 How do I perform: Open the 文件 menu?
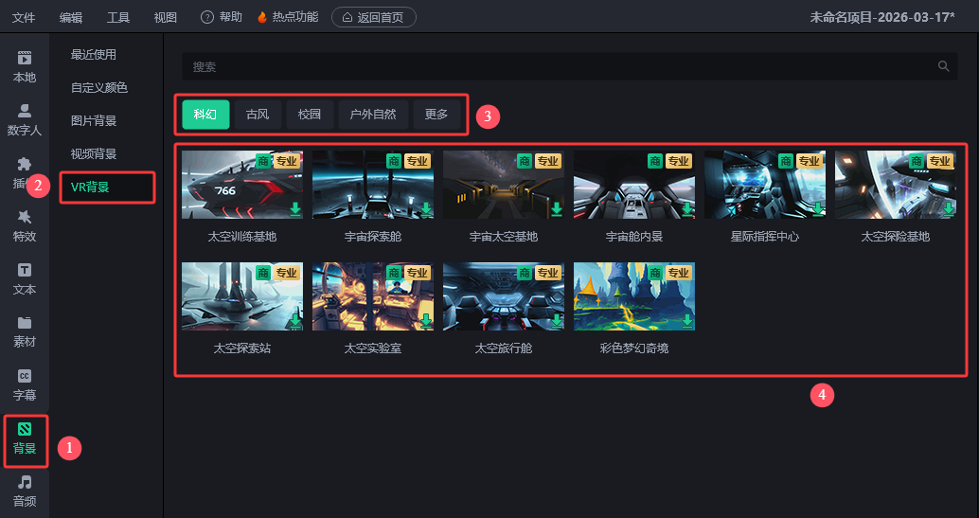pyautogui.click(x=24, y=17)
